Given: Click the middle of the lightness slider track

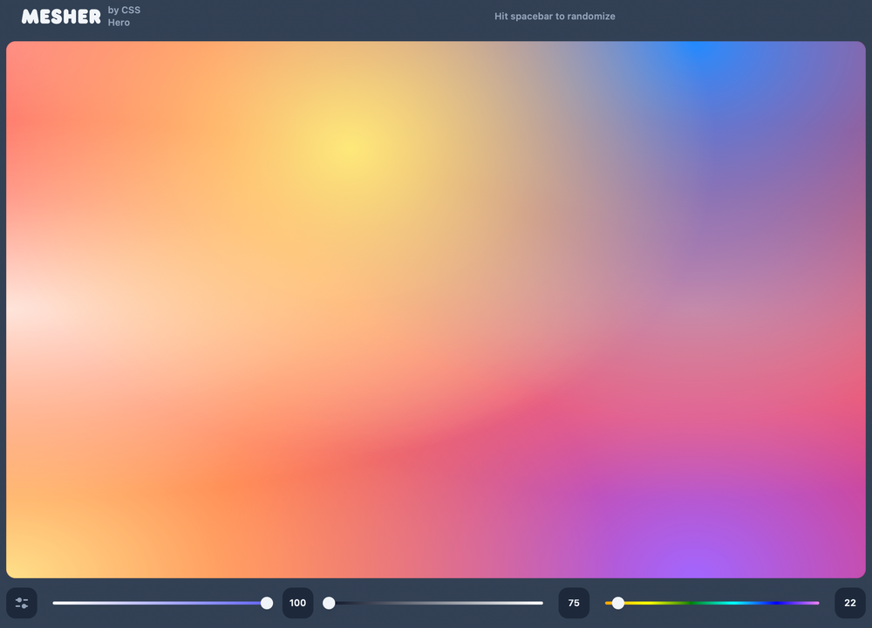Looking at the screenshot, I should coord(436,603).
